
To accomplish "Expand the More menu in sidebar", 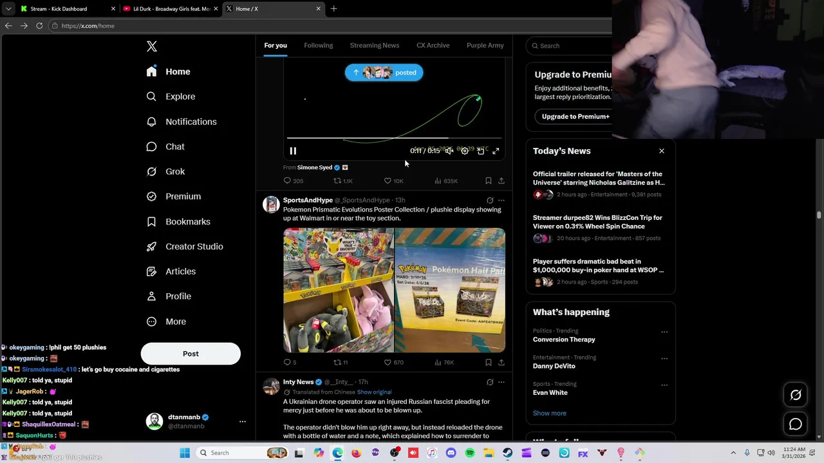I will pos(166,322).
